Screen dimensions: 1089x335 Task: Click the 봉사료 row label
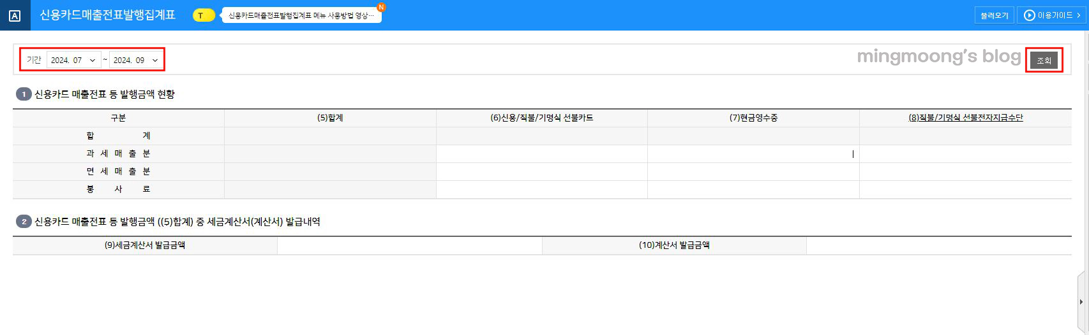click(x=118, y=189)
